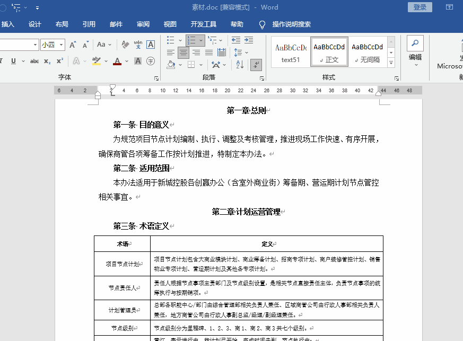Apply character shading gray A icon
The width and height of the screenshot is (463, 341).
coord(138,61)
